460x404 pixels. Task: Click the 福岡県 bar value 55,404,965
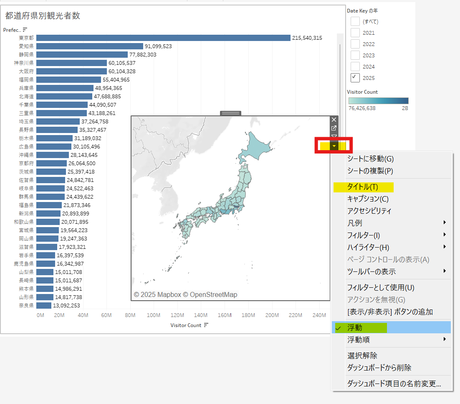[x=116, y=80]
